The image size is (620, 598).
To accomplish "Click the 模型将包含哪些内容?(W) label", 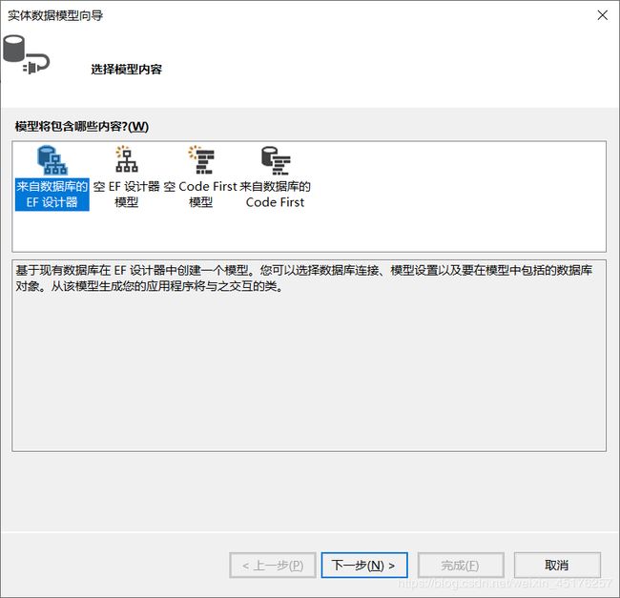I will point(82,127).
